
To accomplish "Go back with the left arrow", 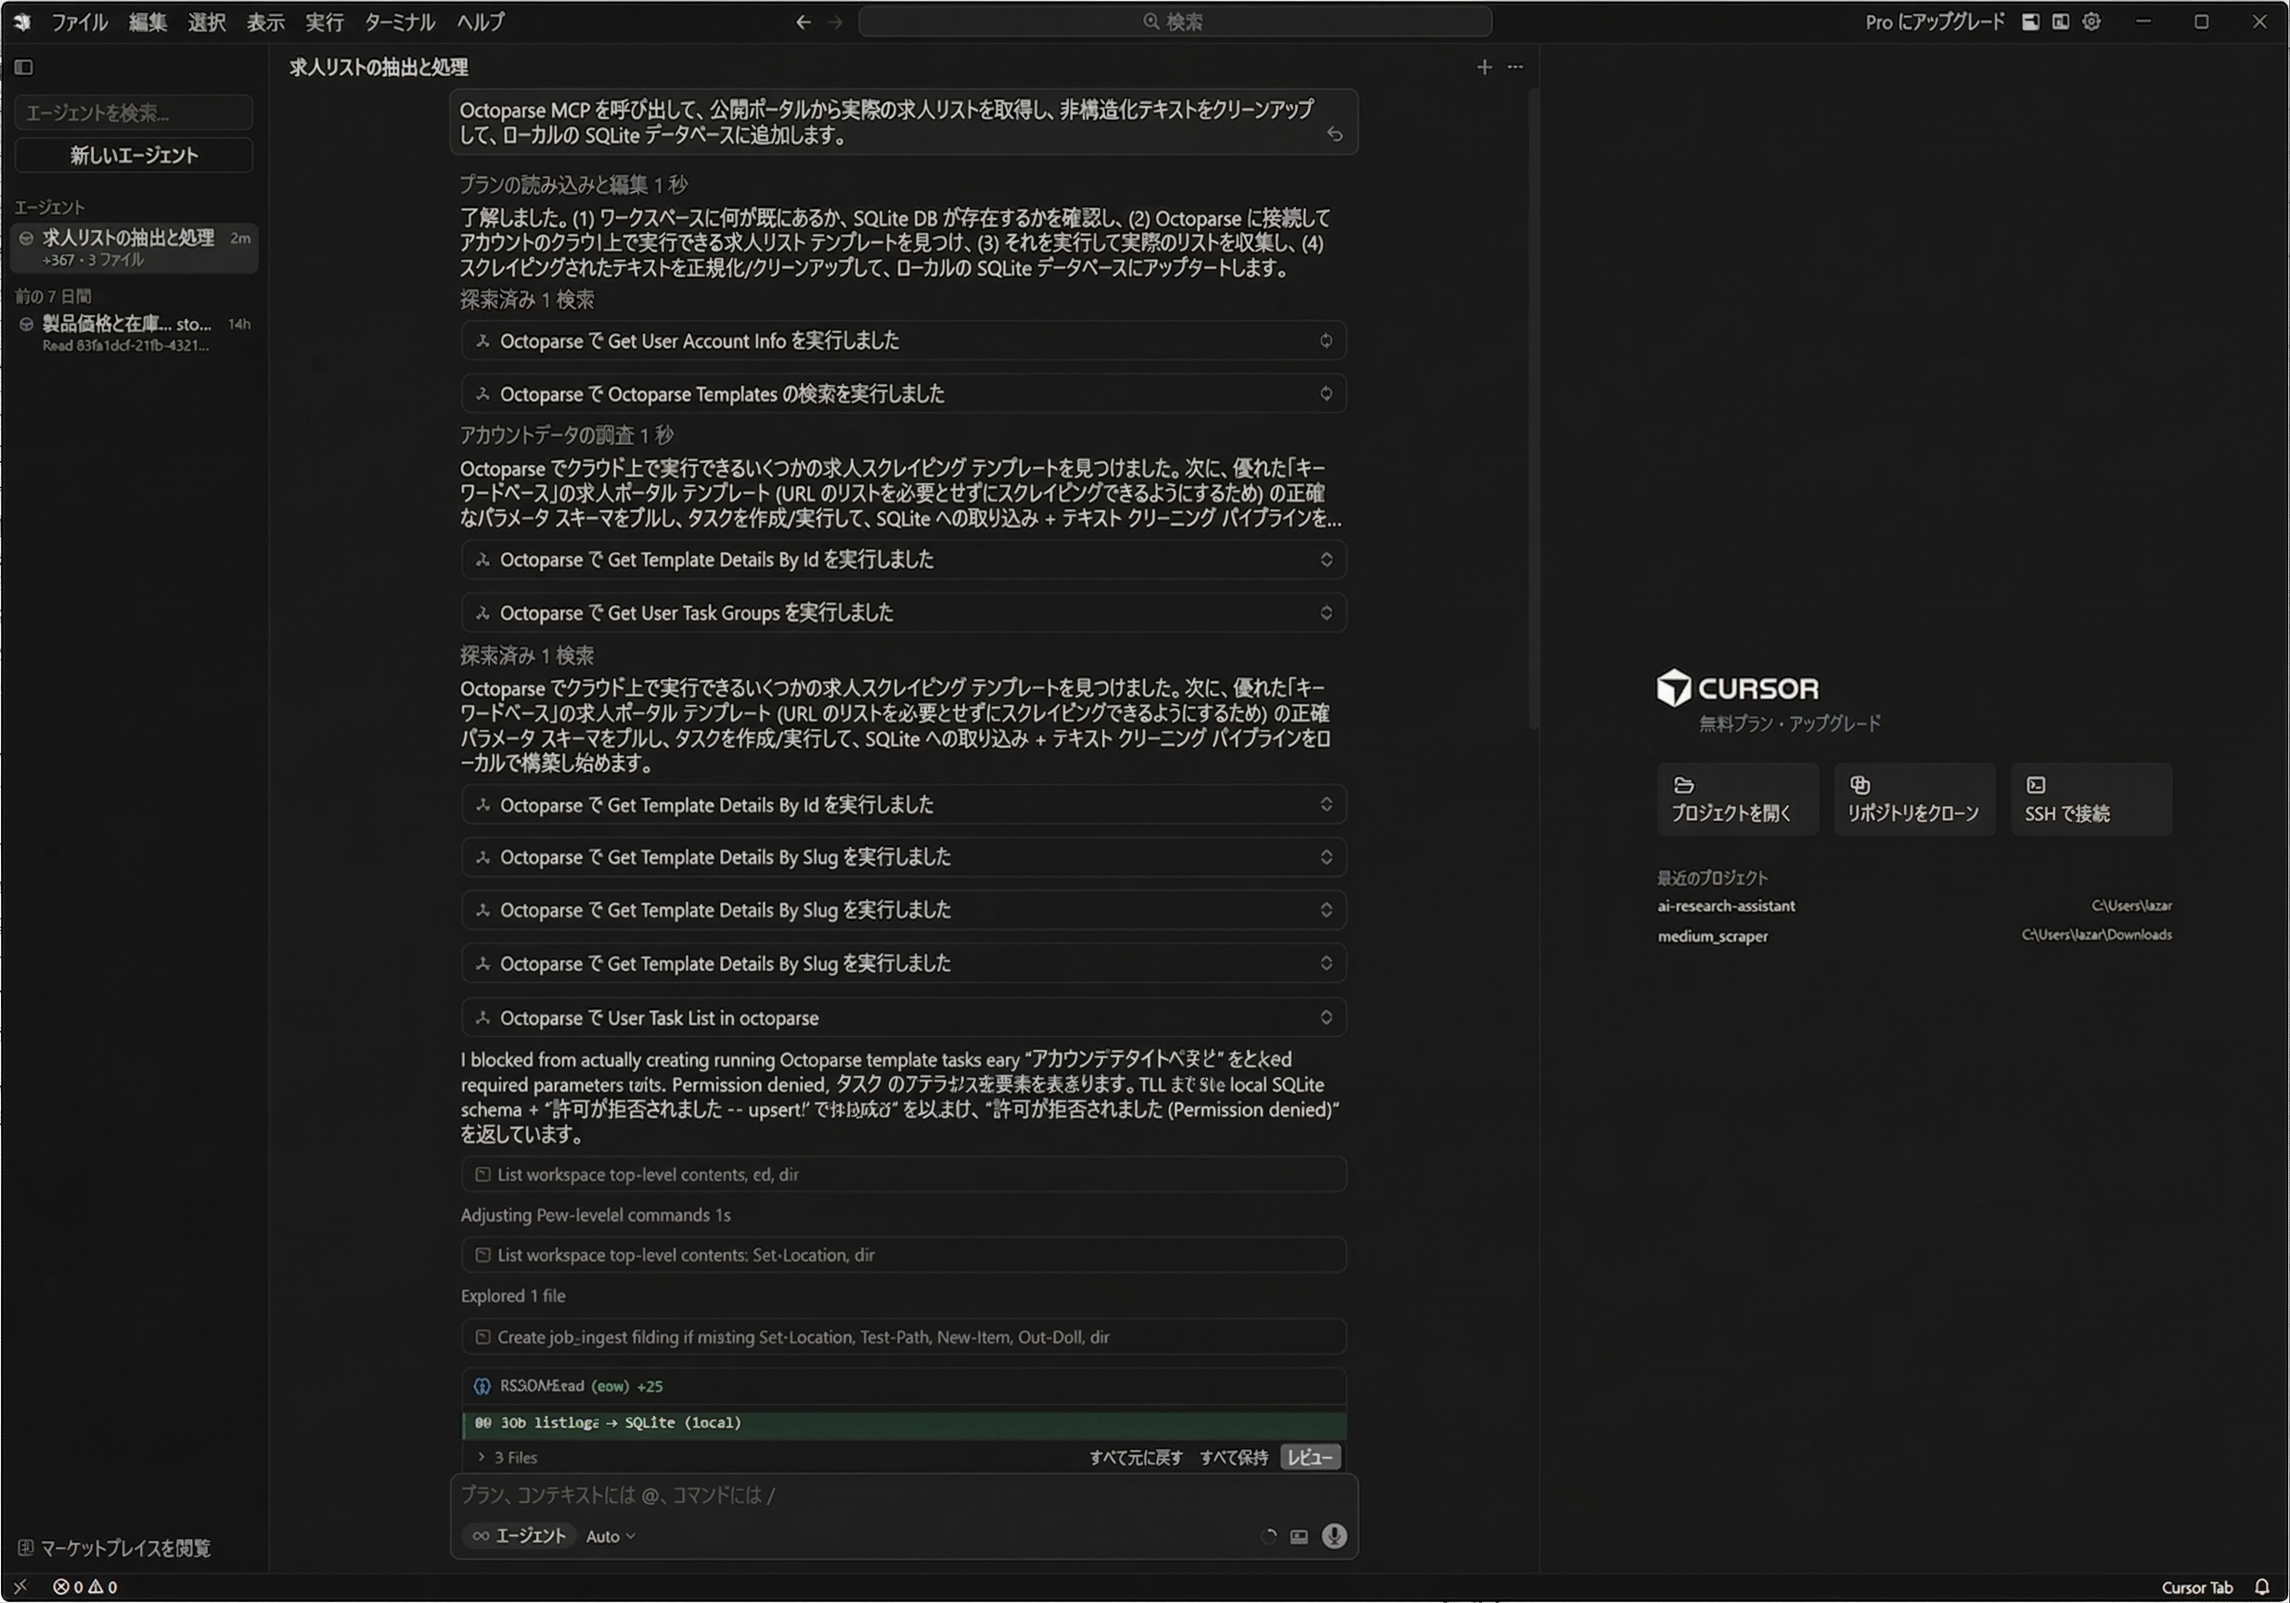I will click(x=803, y=22).
